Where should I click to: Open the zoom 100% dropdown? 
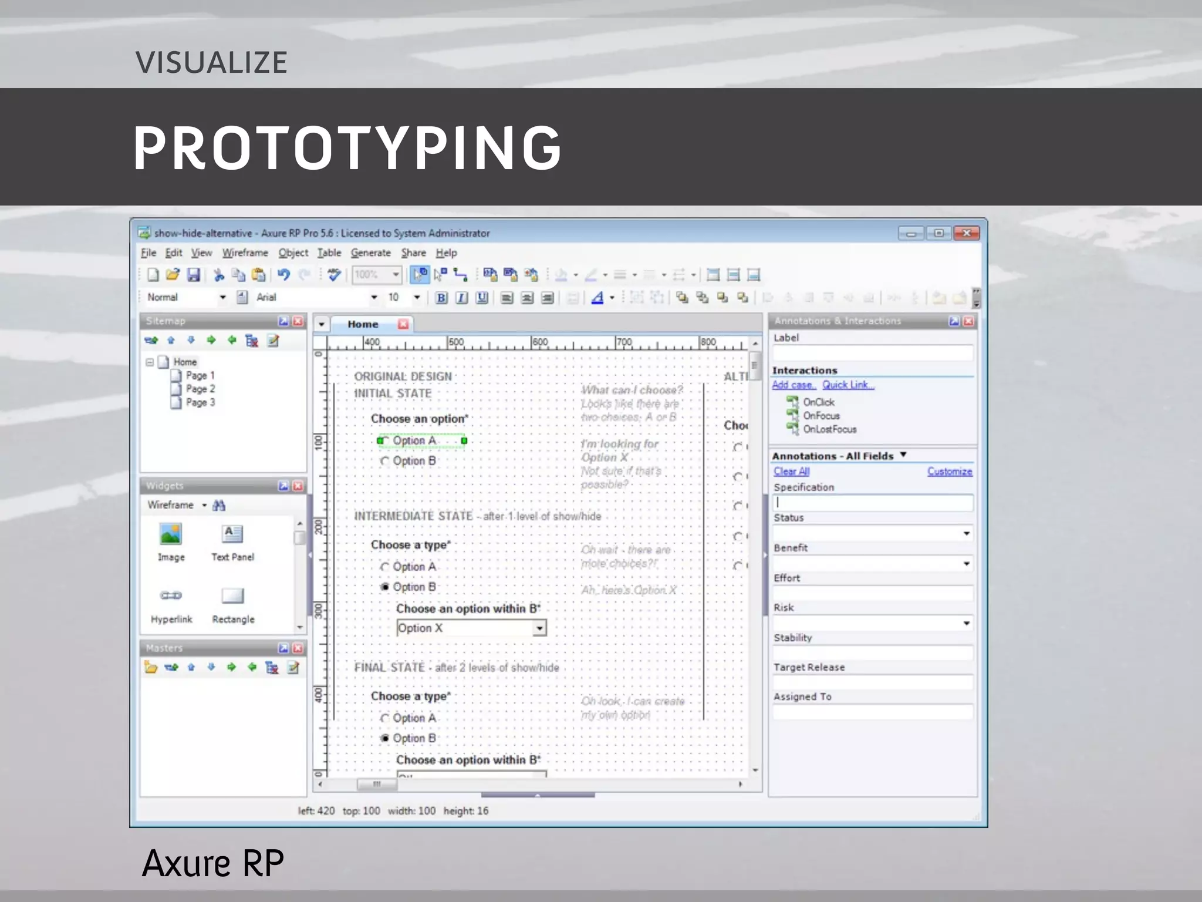pyautogui.click(x=396, y=274)
